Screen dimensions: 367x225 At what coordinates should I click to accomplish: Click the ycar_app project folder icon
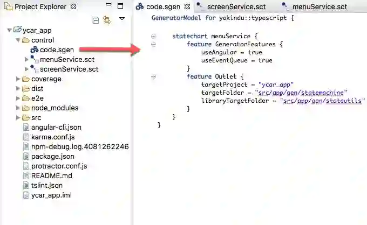click(x=18, y=30)
